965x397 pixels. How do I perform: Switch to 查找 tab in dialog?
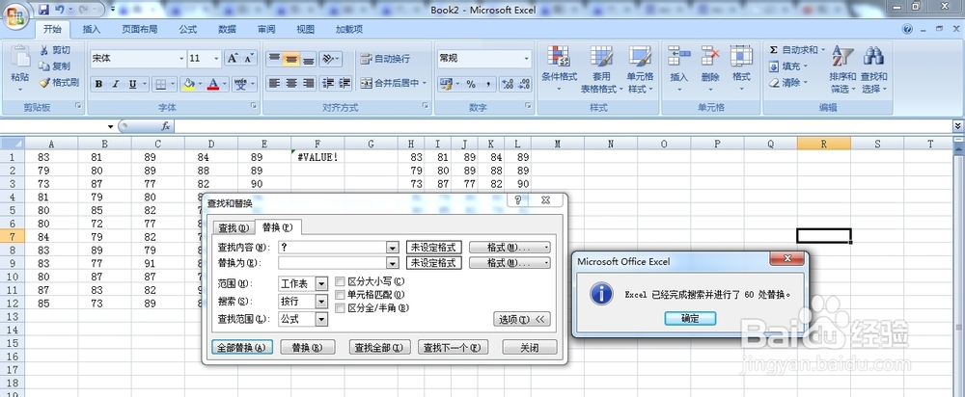pos(234,228)
